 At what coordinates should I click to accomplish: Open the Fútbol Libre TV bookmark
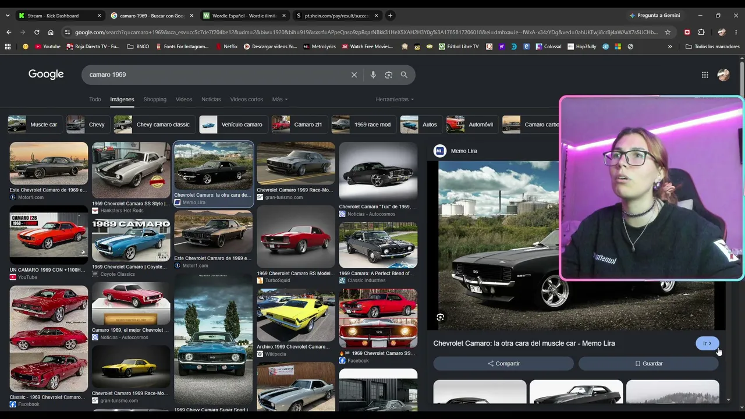(459, 47)
